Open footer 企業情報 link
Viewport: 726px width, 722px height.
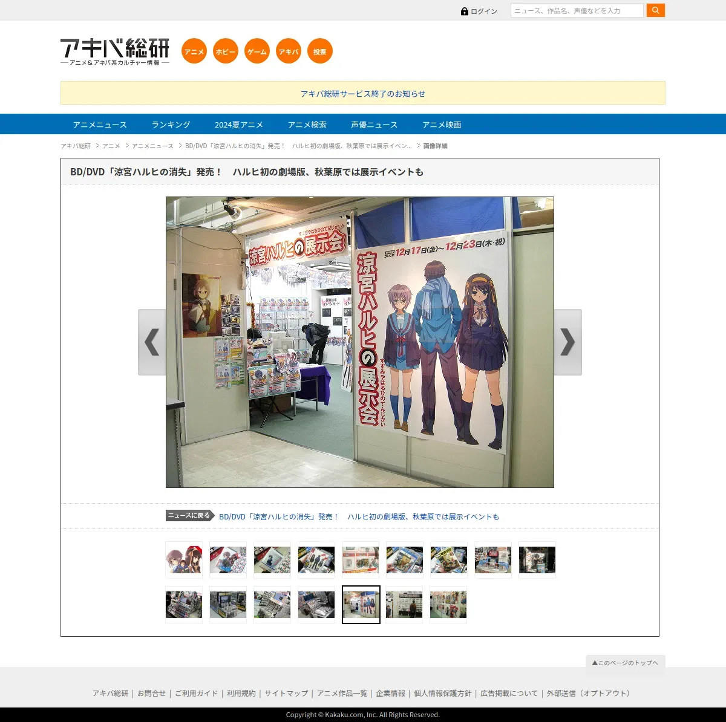click(390, 693)
